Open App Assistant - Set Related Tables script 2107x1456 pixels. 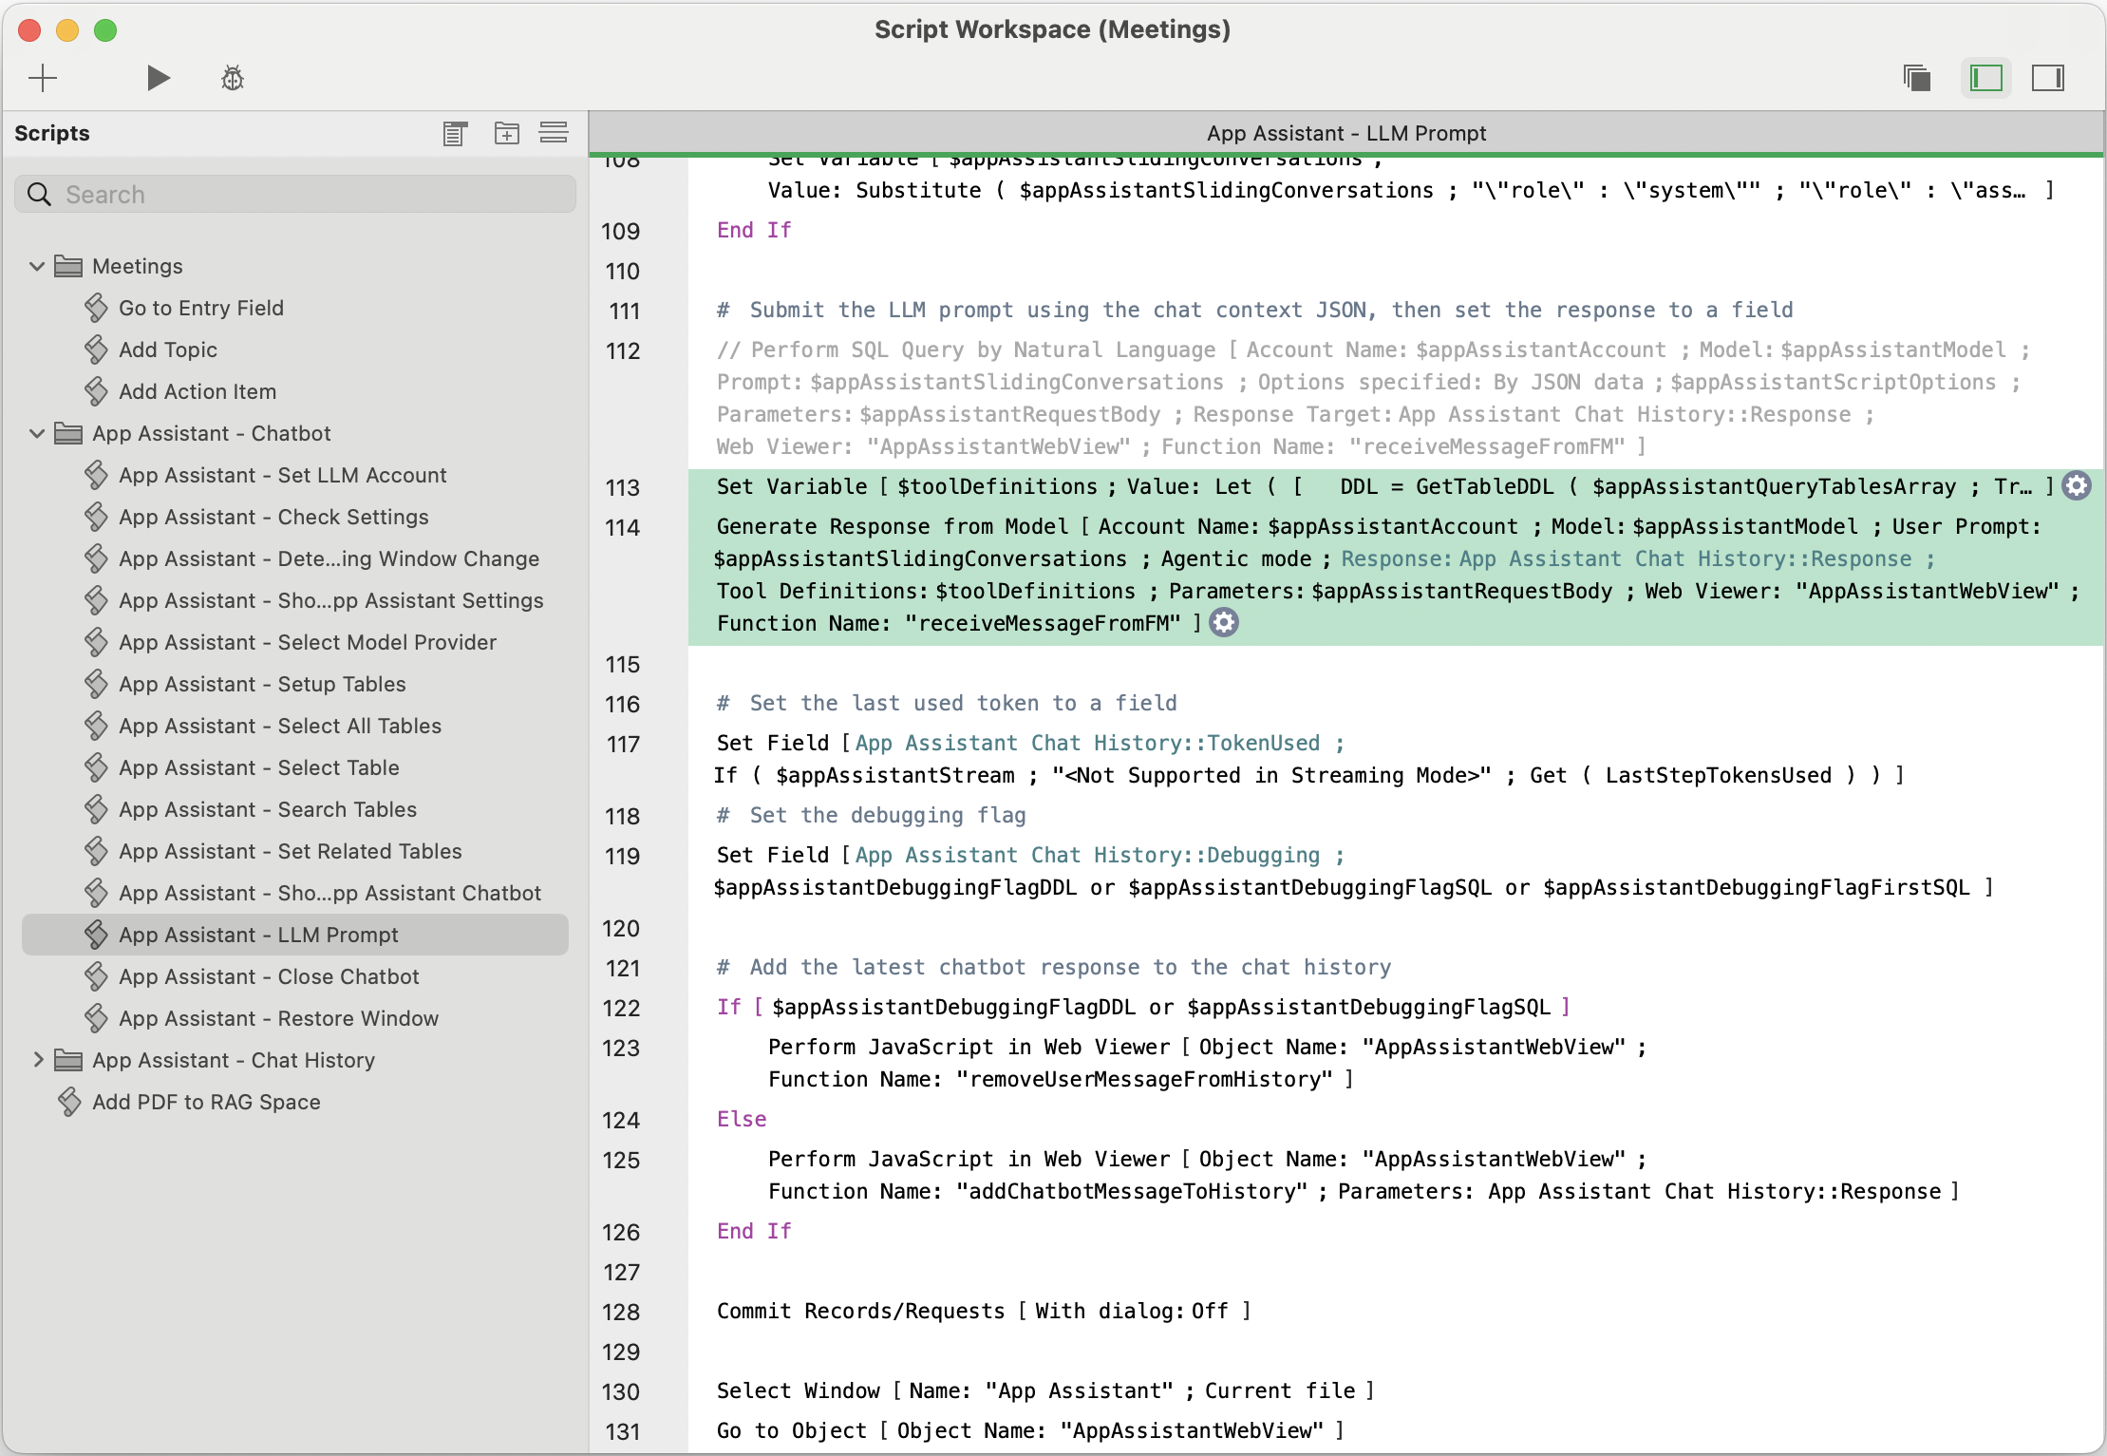[x=291, y=852]
